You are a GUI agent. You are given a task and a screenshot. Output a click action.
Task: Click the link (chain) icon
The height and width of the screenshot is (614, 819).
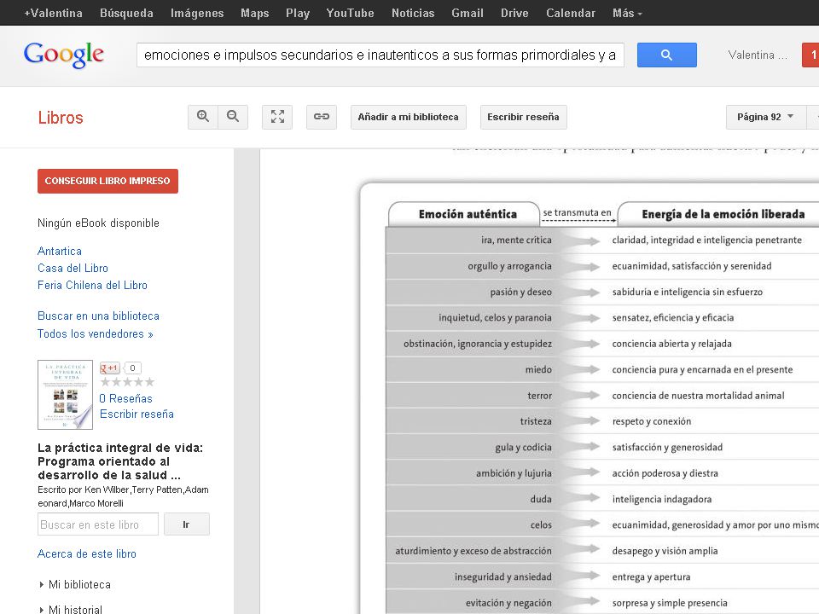click(322, 117)
